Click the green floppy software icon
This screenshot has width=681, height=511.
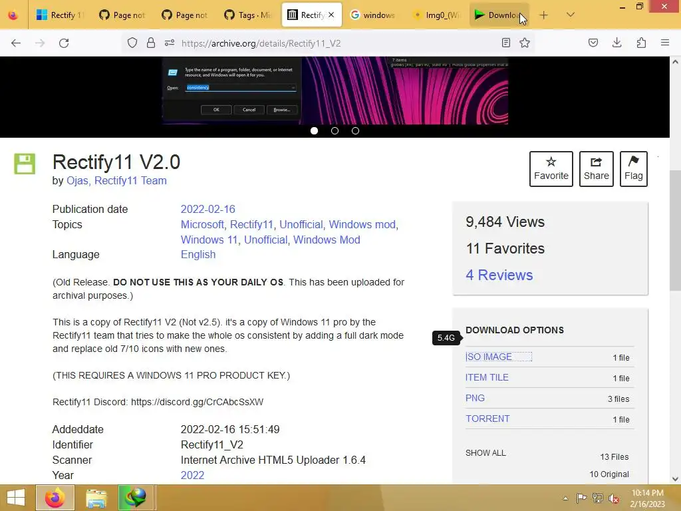tap(25, 164)
